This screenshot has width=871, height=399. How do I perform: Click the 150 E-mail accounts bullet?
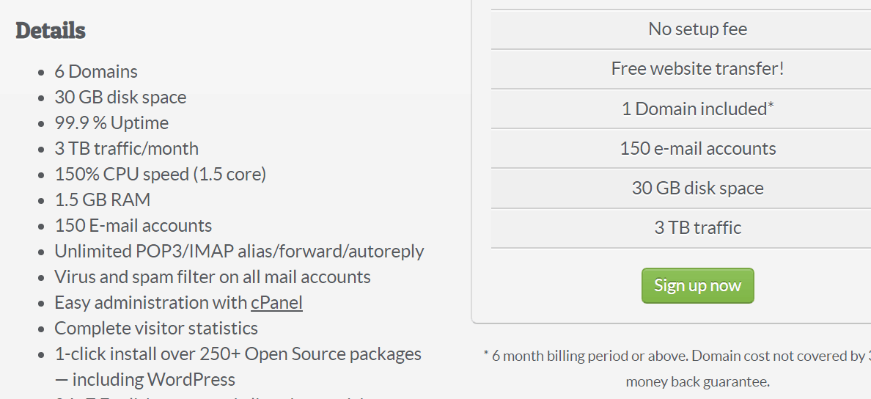133,225
